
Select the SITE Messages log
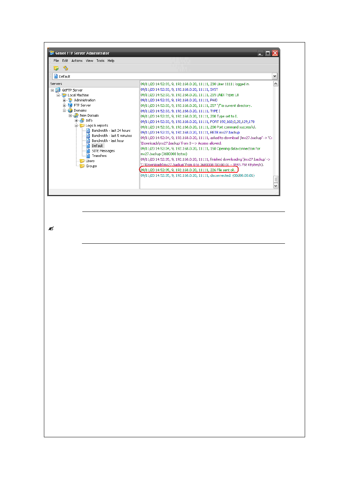pyautogui.click(x=103, y=151)
